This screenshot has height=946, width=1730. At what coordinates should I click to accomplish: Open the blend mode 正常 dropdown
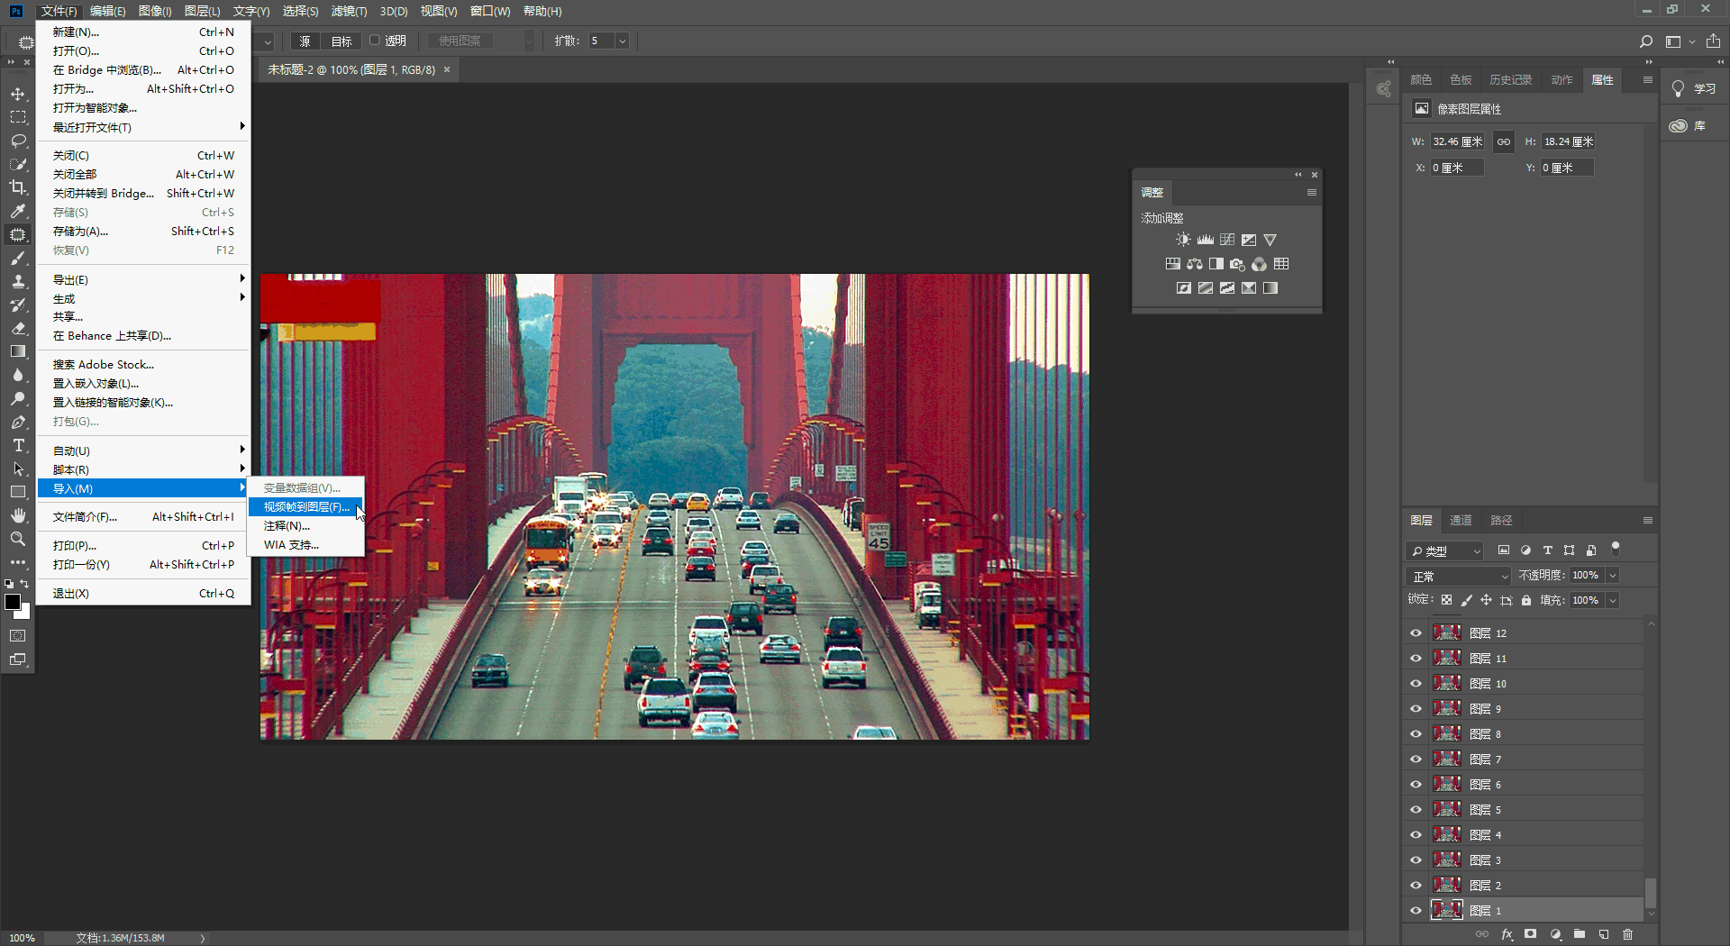coord(1459,576)
